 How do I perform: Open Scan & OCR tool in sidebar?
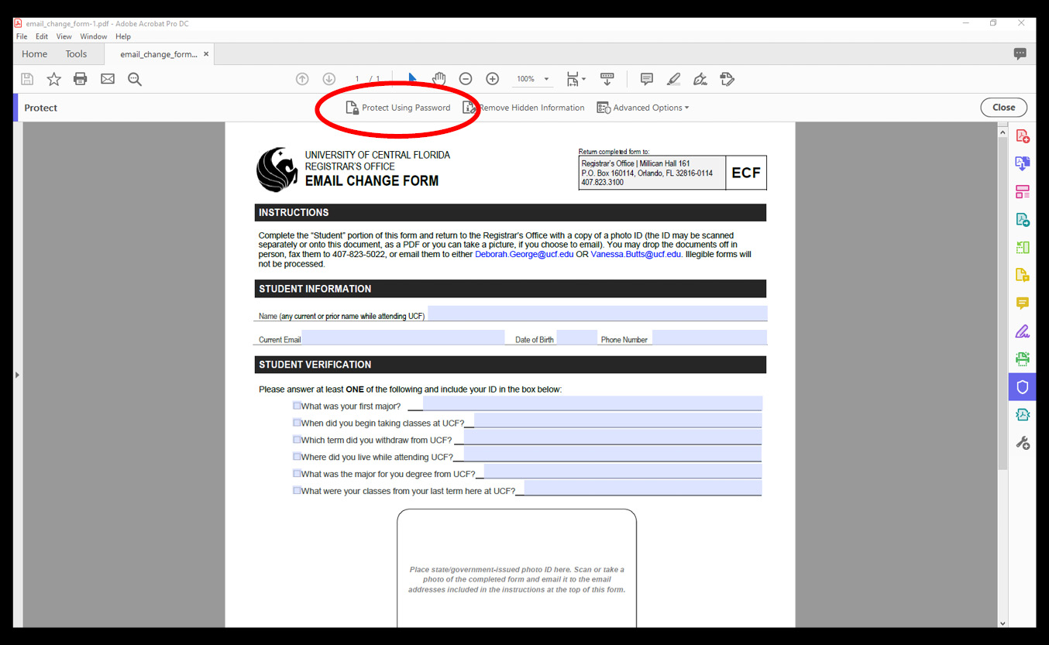1023,359
